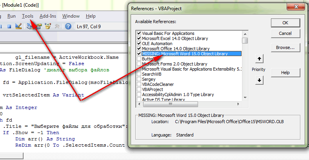The height and width of the screenshot is (160, 309).
Task: Open the Tools menu
Action: tap(27, 16)
